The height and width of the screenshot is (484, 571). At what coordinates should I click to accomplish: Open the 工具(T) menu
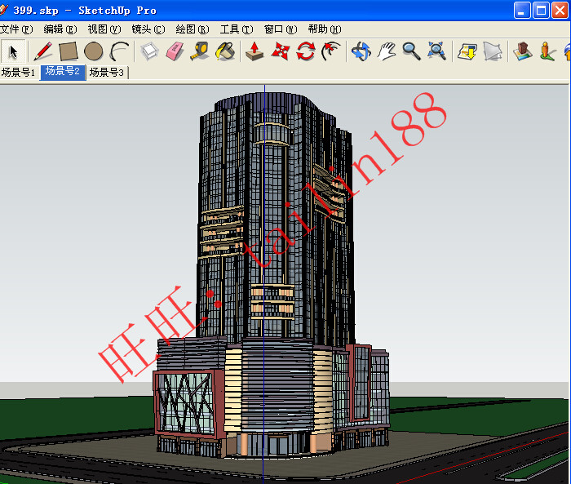(237, 29)
